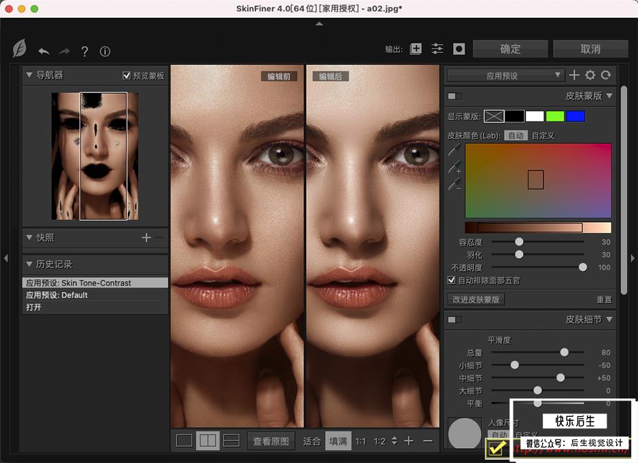Select history entry 应用预设: Default
The height and width of the screenshot is (463, 638).
95,295
